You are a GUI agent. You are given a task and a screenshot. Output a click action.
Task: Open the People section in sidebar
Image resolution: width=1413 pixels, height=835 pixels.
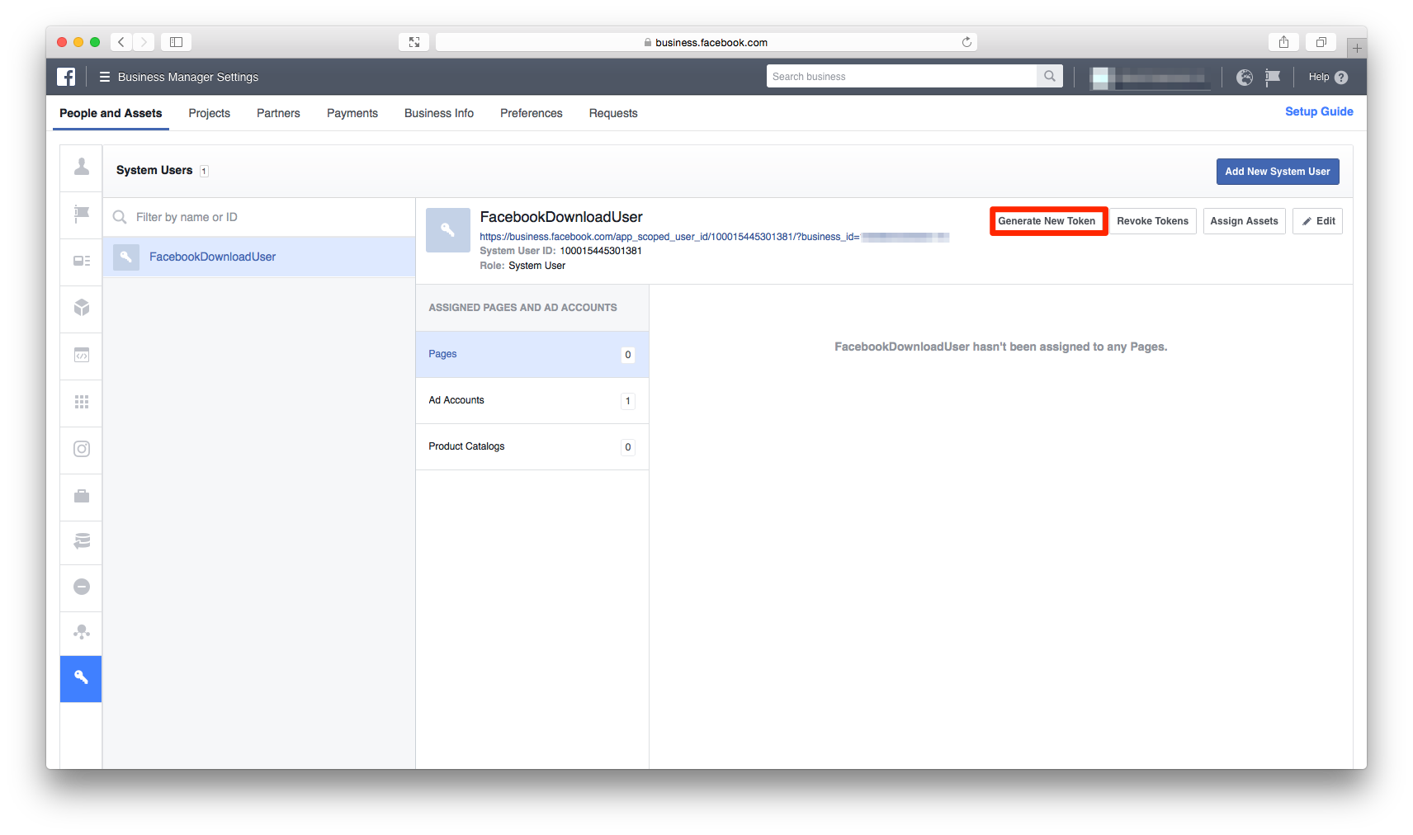point(82,168)
